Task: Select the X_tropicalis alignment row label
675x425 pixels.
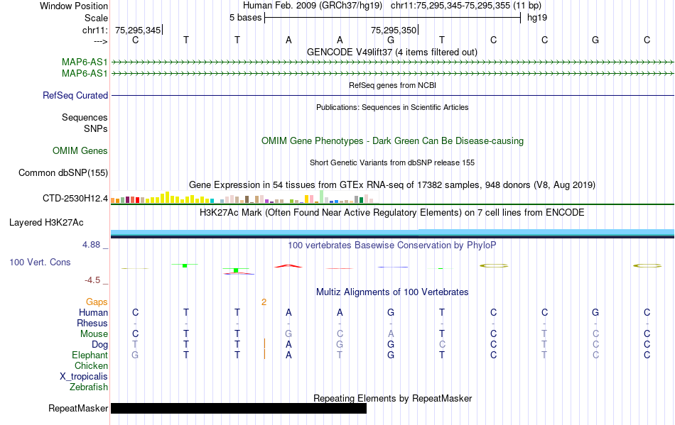Action: (x=84, y=377)
